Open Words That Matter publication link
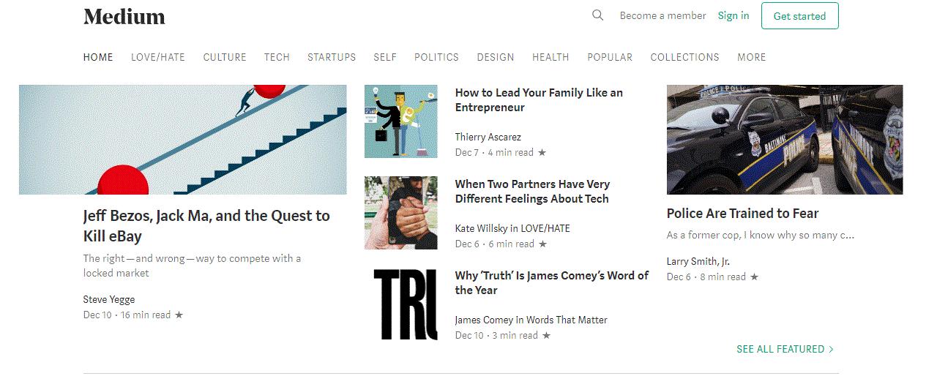The image size is (937, 387). (x=567, y=320)
